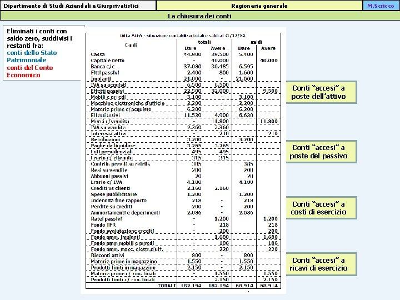Select the "Prodotti finiti in magazzino" row label
The width and height of the screenshot is (400, 300).
click(x=123, y=268)
